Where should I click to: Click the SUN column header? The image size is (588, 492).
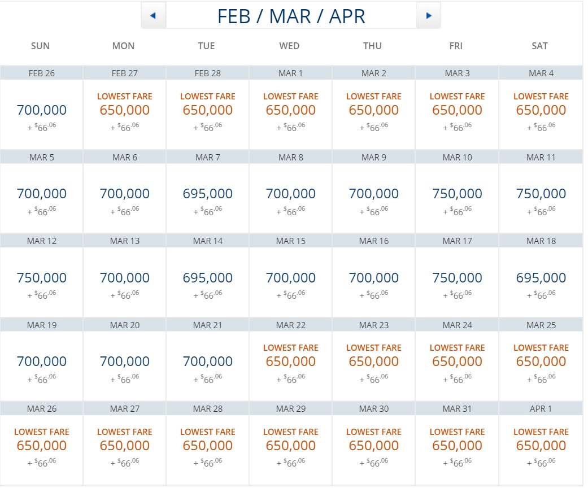coord(41,46)
